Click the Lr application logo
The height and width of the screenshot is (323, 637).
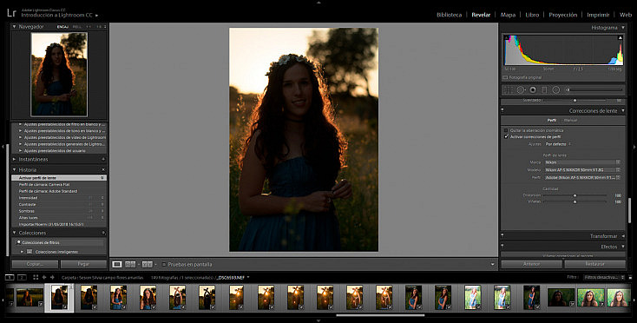(11, 13)
